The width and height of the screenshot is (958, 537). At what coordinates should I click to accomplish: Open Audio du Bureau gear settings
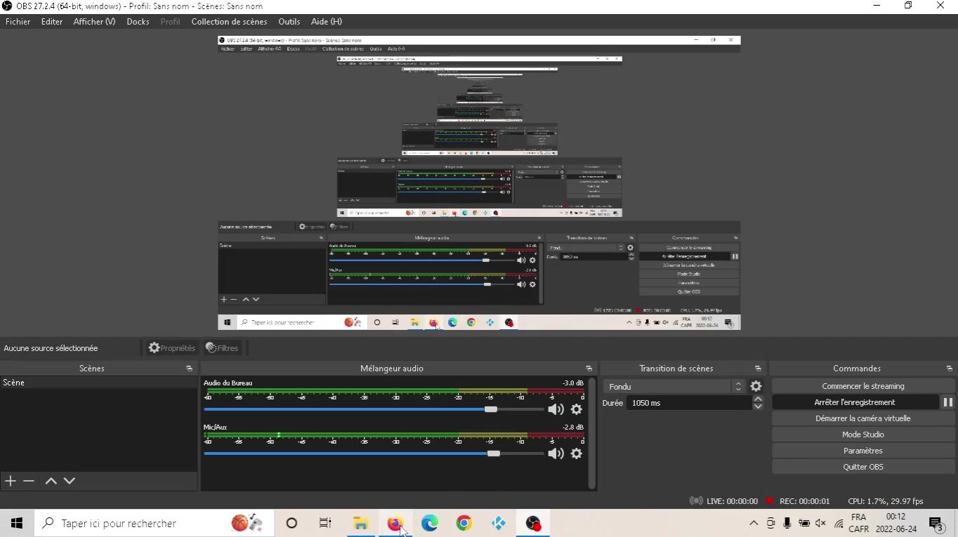coord(577,409)
